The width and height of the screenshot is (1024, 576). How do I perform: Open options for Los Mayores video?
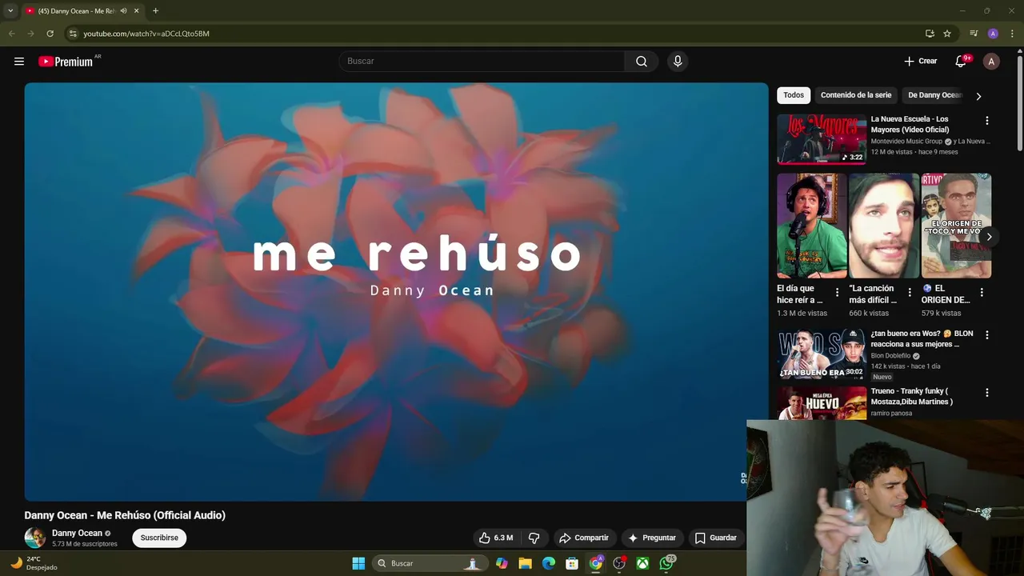pos(986,121)
